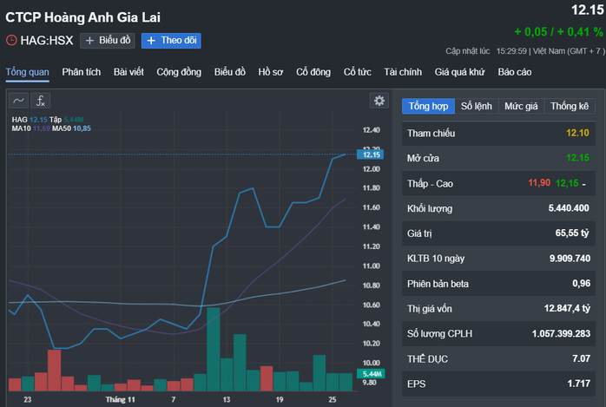
Task: Click the MA50 10,85 legend value
Action: [x=82, y=128]
